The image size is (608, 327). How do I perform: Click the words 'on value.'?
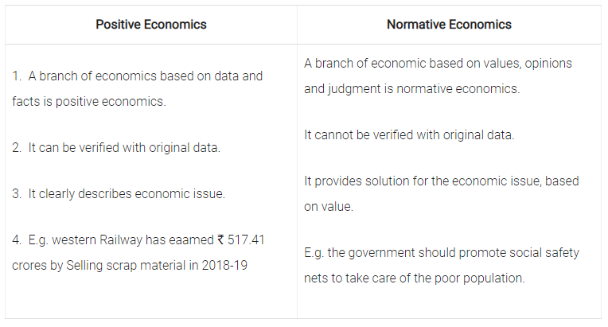[x=329, y=207]
